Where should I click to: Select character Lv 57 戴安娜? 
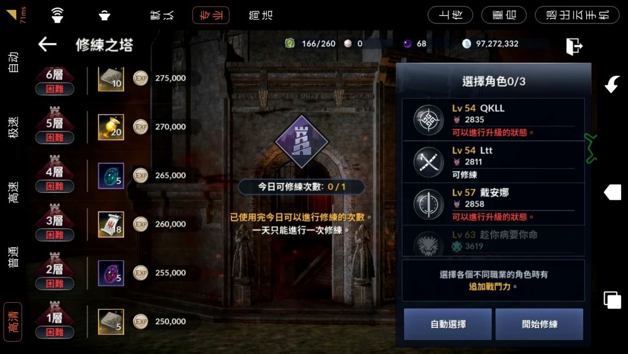click(x=494, y=204)
